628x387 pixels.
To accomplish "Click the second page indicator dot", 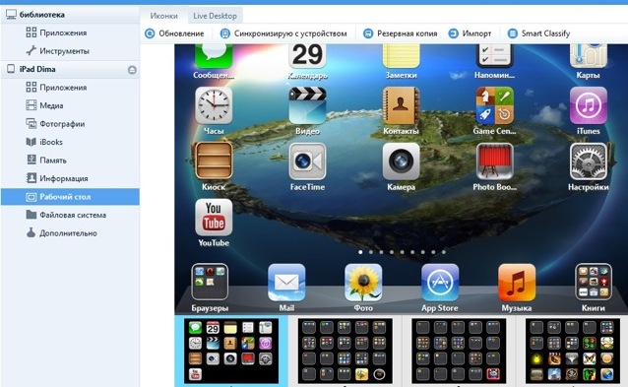I will pos(371,252).
